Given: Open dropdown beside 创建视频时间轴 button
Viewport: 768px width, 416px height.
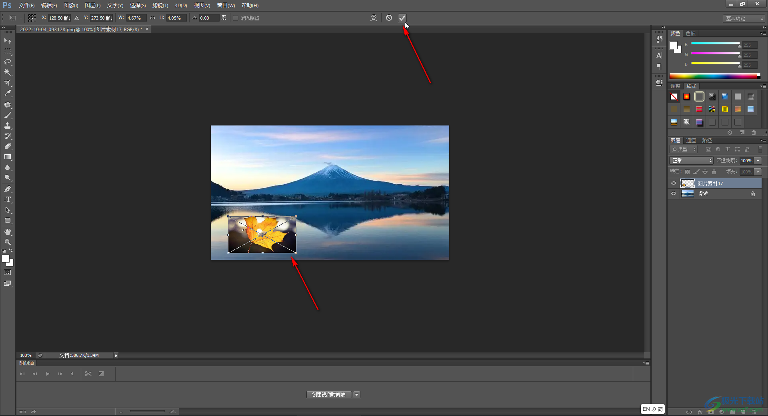Looking at the screenshot, I should tap(356, 395).
